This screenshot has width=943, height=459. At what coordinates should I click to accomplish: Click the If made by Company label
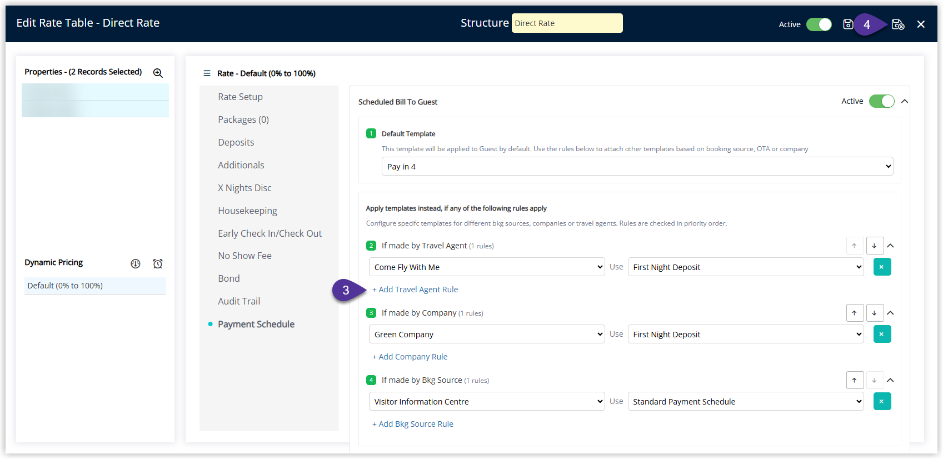(x=419, y=313)
